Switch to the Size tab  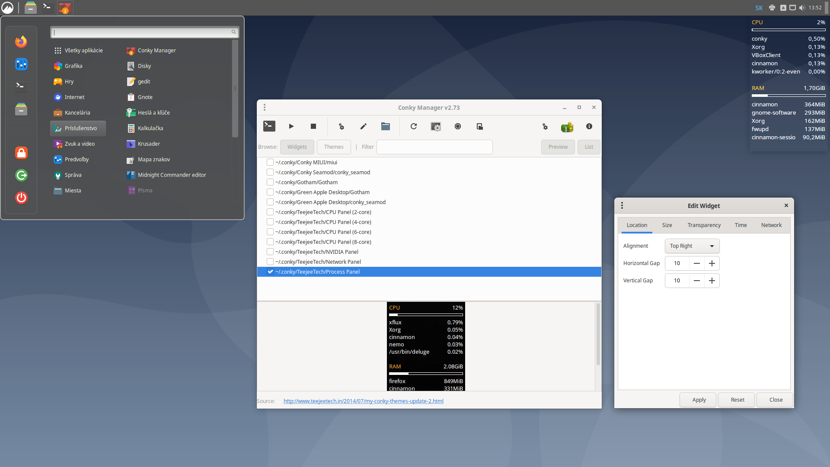pyautogui.click(x=667, y=225)
